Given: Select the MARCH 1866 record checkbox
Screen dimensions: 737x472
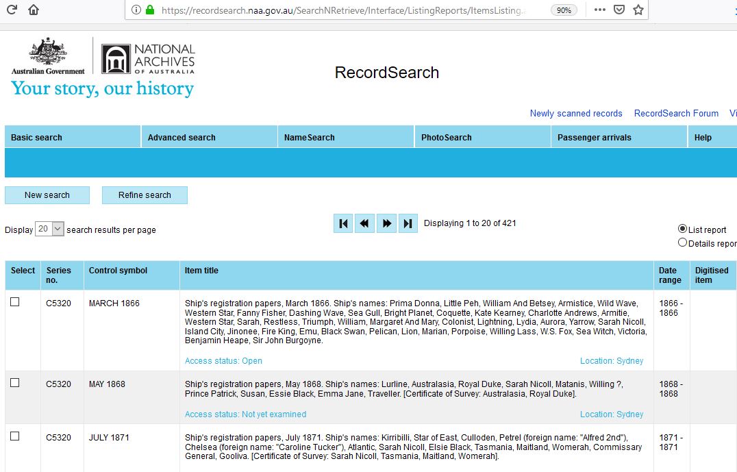Looking at the screenshot, I should 15,302.
